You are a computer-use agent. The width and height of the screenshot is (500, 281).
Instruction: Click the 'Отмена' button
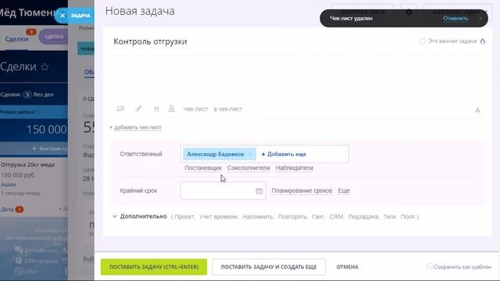[x=347, y=267]
